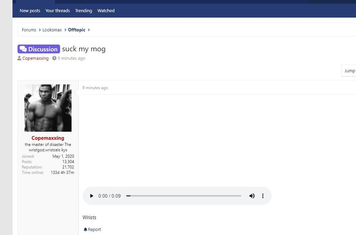Click the purple Discussion prefix badge
Screen dimensions: 356x235
coord(39,49)
